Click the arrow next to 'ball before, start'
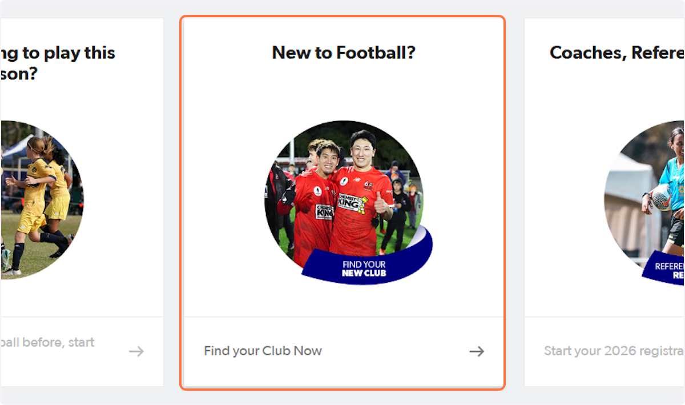The width and height of the screenshot is (685, 405). click(x=136, y=351)
